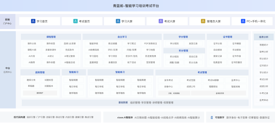Click the 可信数字 phone icon
Viewport: 275px width, 126px height.
point(212,117)
